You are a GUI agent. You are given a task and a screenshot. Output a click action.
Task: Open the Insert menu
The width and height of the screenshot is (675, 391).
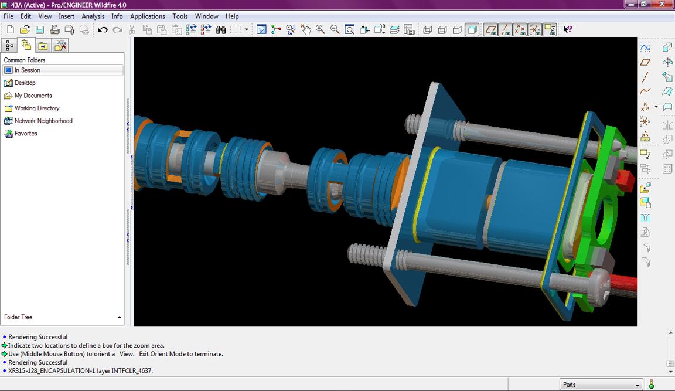(x=66, y=16)
